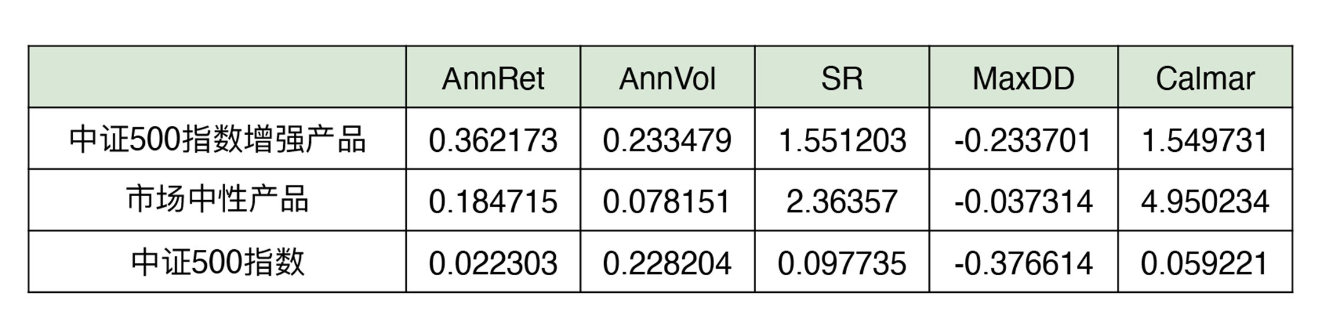Image resolution: width=1329 pixels, height=326 pixels.
Task: Select MaxDD value -0.233701
Action: pos(1023,141)
